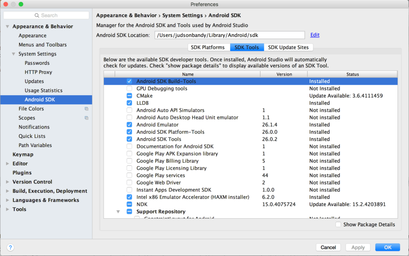Click the Cancel button

point(328,247)
